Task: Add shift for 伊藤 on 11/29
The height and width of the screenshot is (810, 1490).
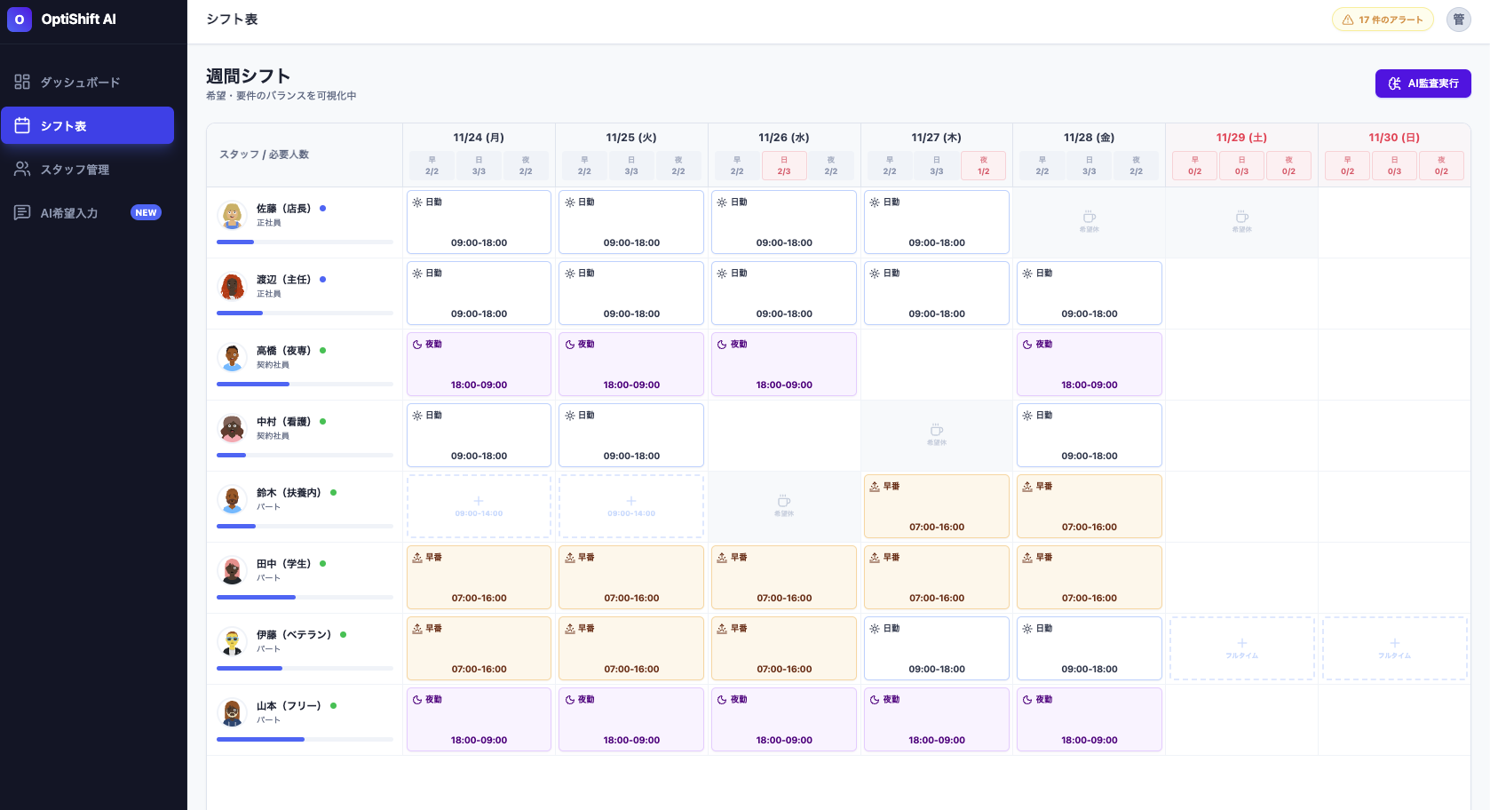Action: [1241, 648]
